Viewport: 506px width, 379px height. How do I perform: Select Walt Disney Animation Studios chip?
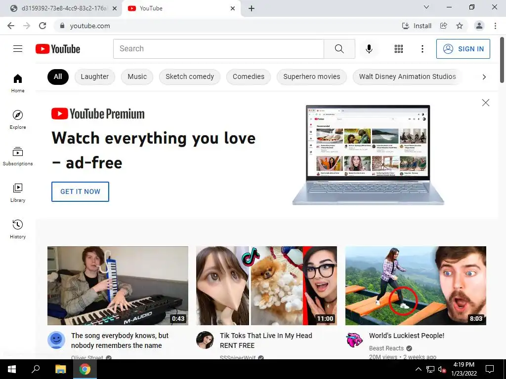(x=407, y=76)
